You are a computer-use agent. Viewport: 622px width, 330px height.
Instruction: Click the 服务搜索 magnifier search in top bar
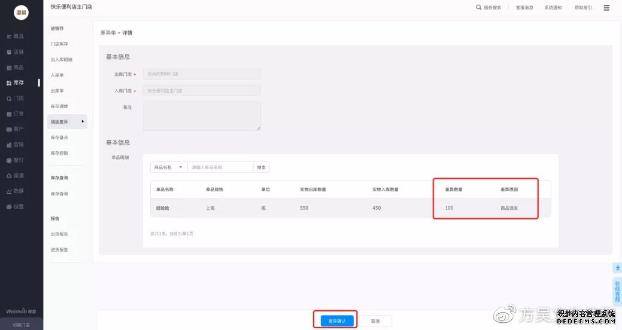pyautogui.click(x=489, y=8)
